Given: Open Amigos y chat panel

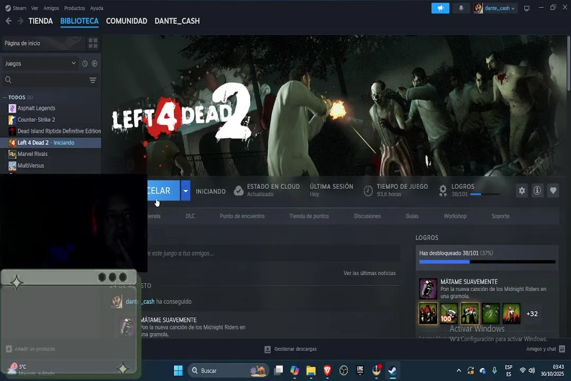Looking at the screenshot, I should pos(545,349).
